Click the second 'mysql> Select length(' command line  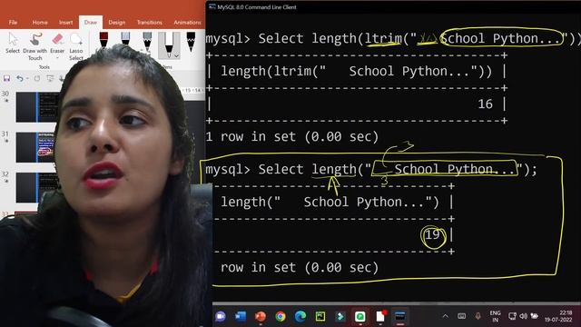click(x=371, y=170)
